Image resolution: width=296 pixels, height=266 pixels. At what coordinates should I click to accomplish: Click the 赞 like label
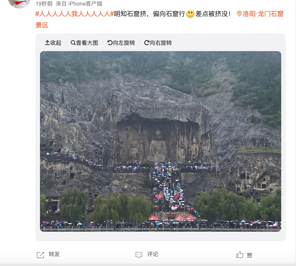(x=249, y=255)
